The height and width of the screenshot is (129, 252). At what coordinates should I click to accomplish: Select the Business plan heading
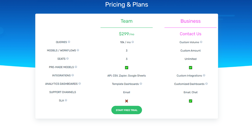coord(191,21)
